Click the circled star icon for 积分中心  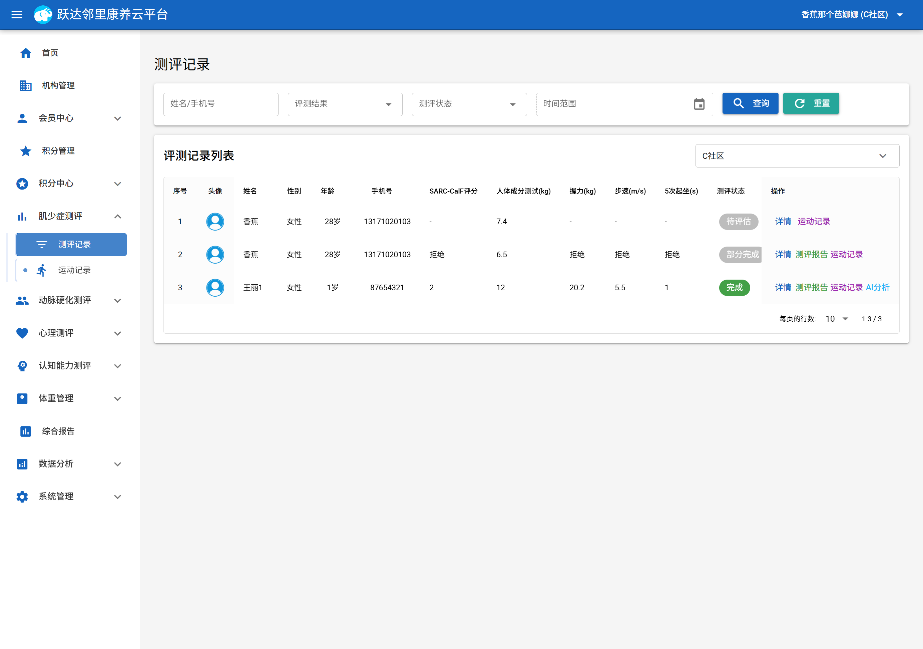point(22,184)
